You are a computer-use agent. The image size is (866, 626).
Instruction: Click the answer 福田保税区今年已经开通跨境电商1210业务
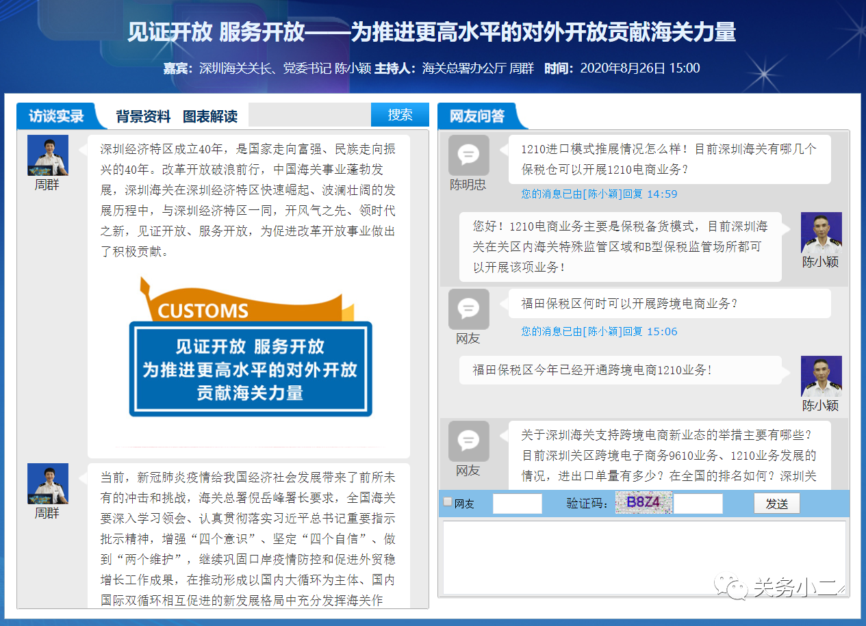tap(592, 370)
